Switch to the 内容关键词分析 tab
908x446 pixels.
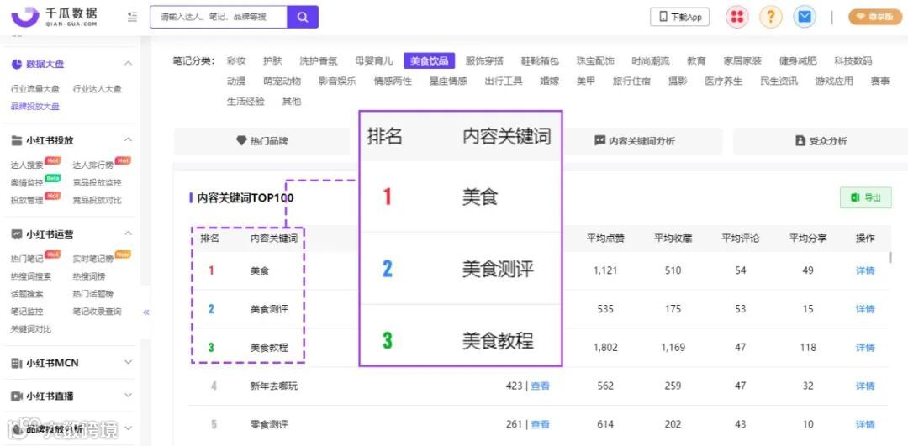[x=634, y=141]
